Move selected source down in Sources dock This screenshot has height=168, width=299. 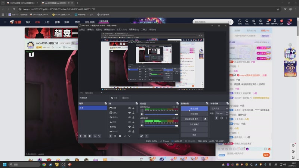tap(129, 136)
